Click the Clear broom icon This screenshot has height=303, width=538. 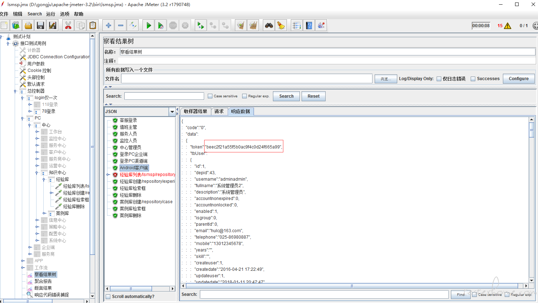pos(281,25)
